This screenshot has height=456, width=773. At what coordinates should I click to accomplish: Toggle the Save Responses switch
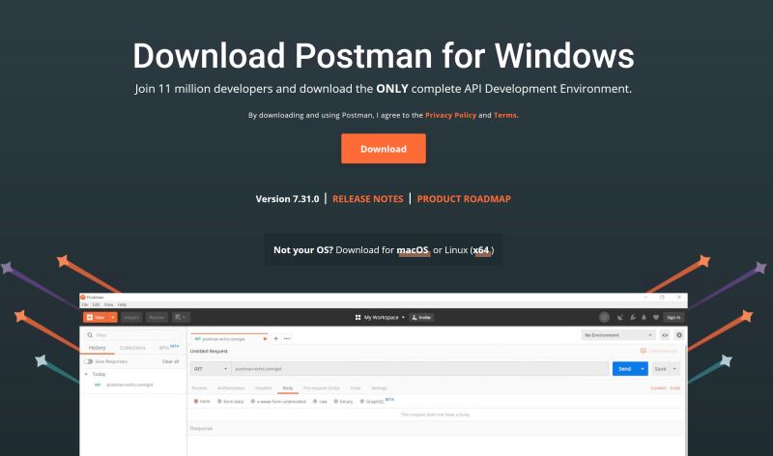click(88, 361)
